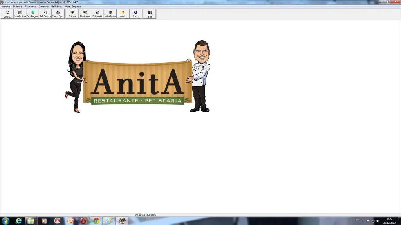Image resolution: width=401 pixels, height=225 pixels.
Task: Open Vende Itens from the toolbar
Action: (x=20, y=14)
